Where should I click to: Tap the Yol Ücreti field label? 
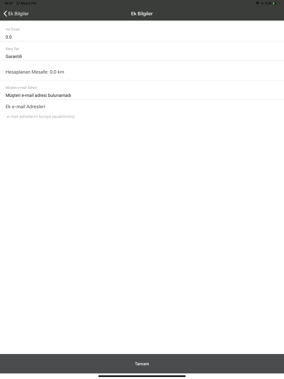point(12,29)
